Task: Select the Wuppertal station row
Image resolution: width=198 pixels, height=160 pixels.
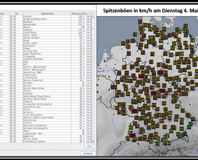Action: click(46, 136)
